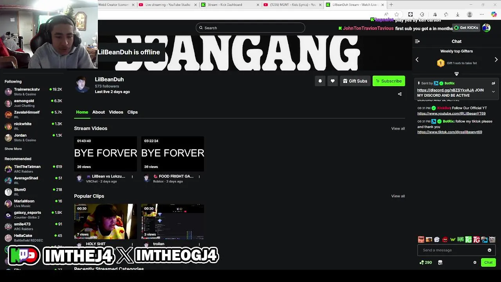Insert the red TG emote
Viewport: 501px width, 282px height.
tap(476, 240)
